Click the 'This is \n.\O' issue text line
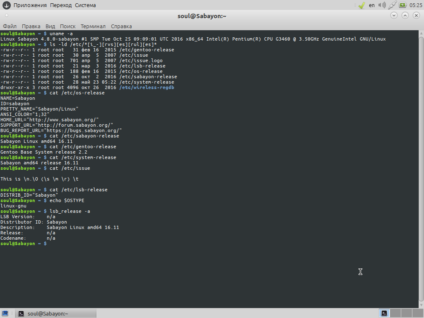The width and height of the screenshot is (424, 318). coord(39,179)
